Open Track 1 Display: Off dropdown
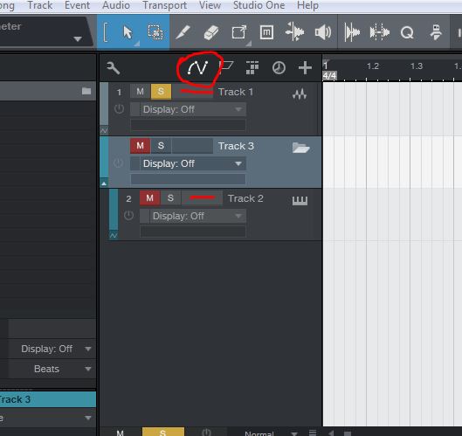 pos(193,110)
